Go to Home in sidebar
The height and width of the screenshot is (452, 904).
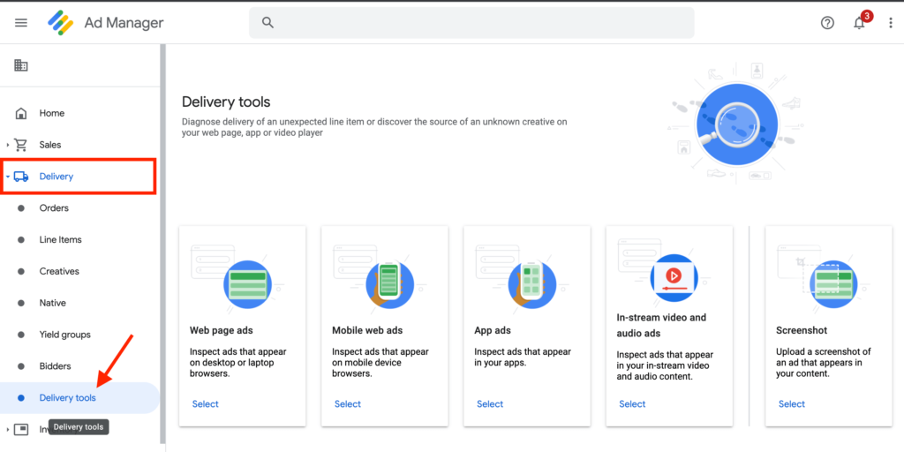point(52,113)
